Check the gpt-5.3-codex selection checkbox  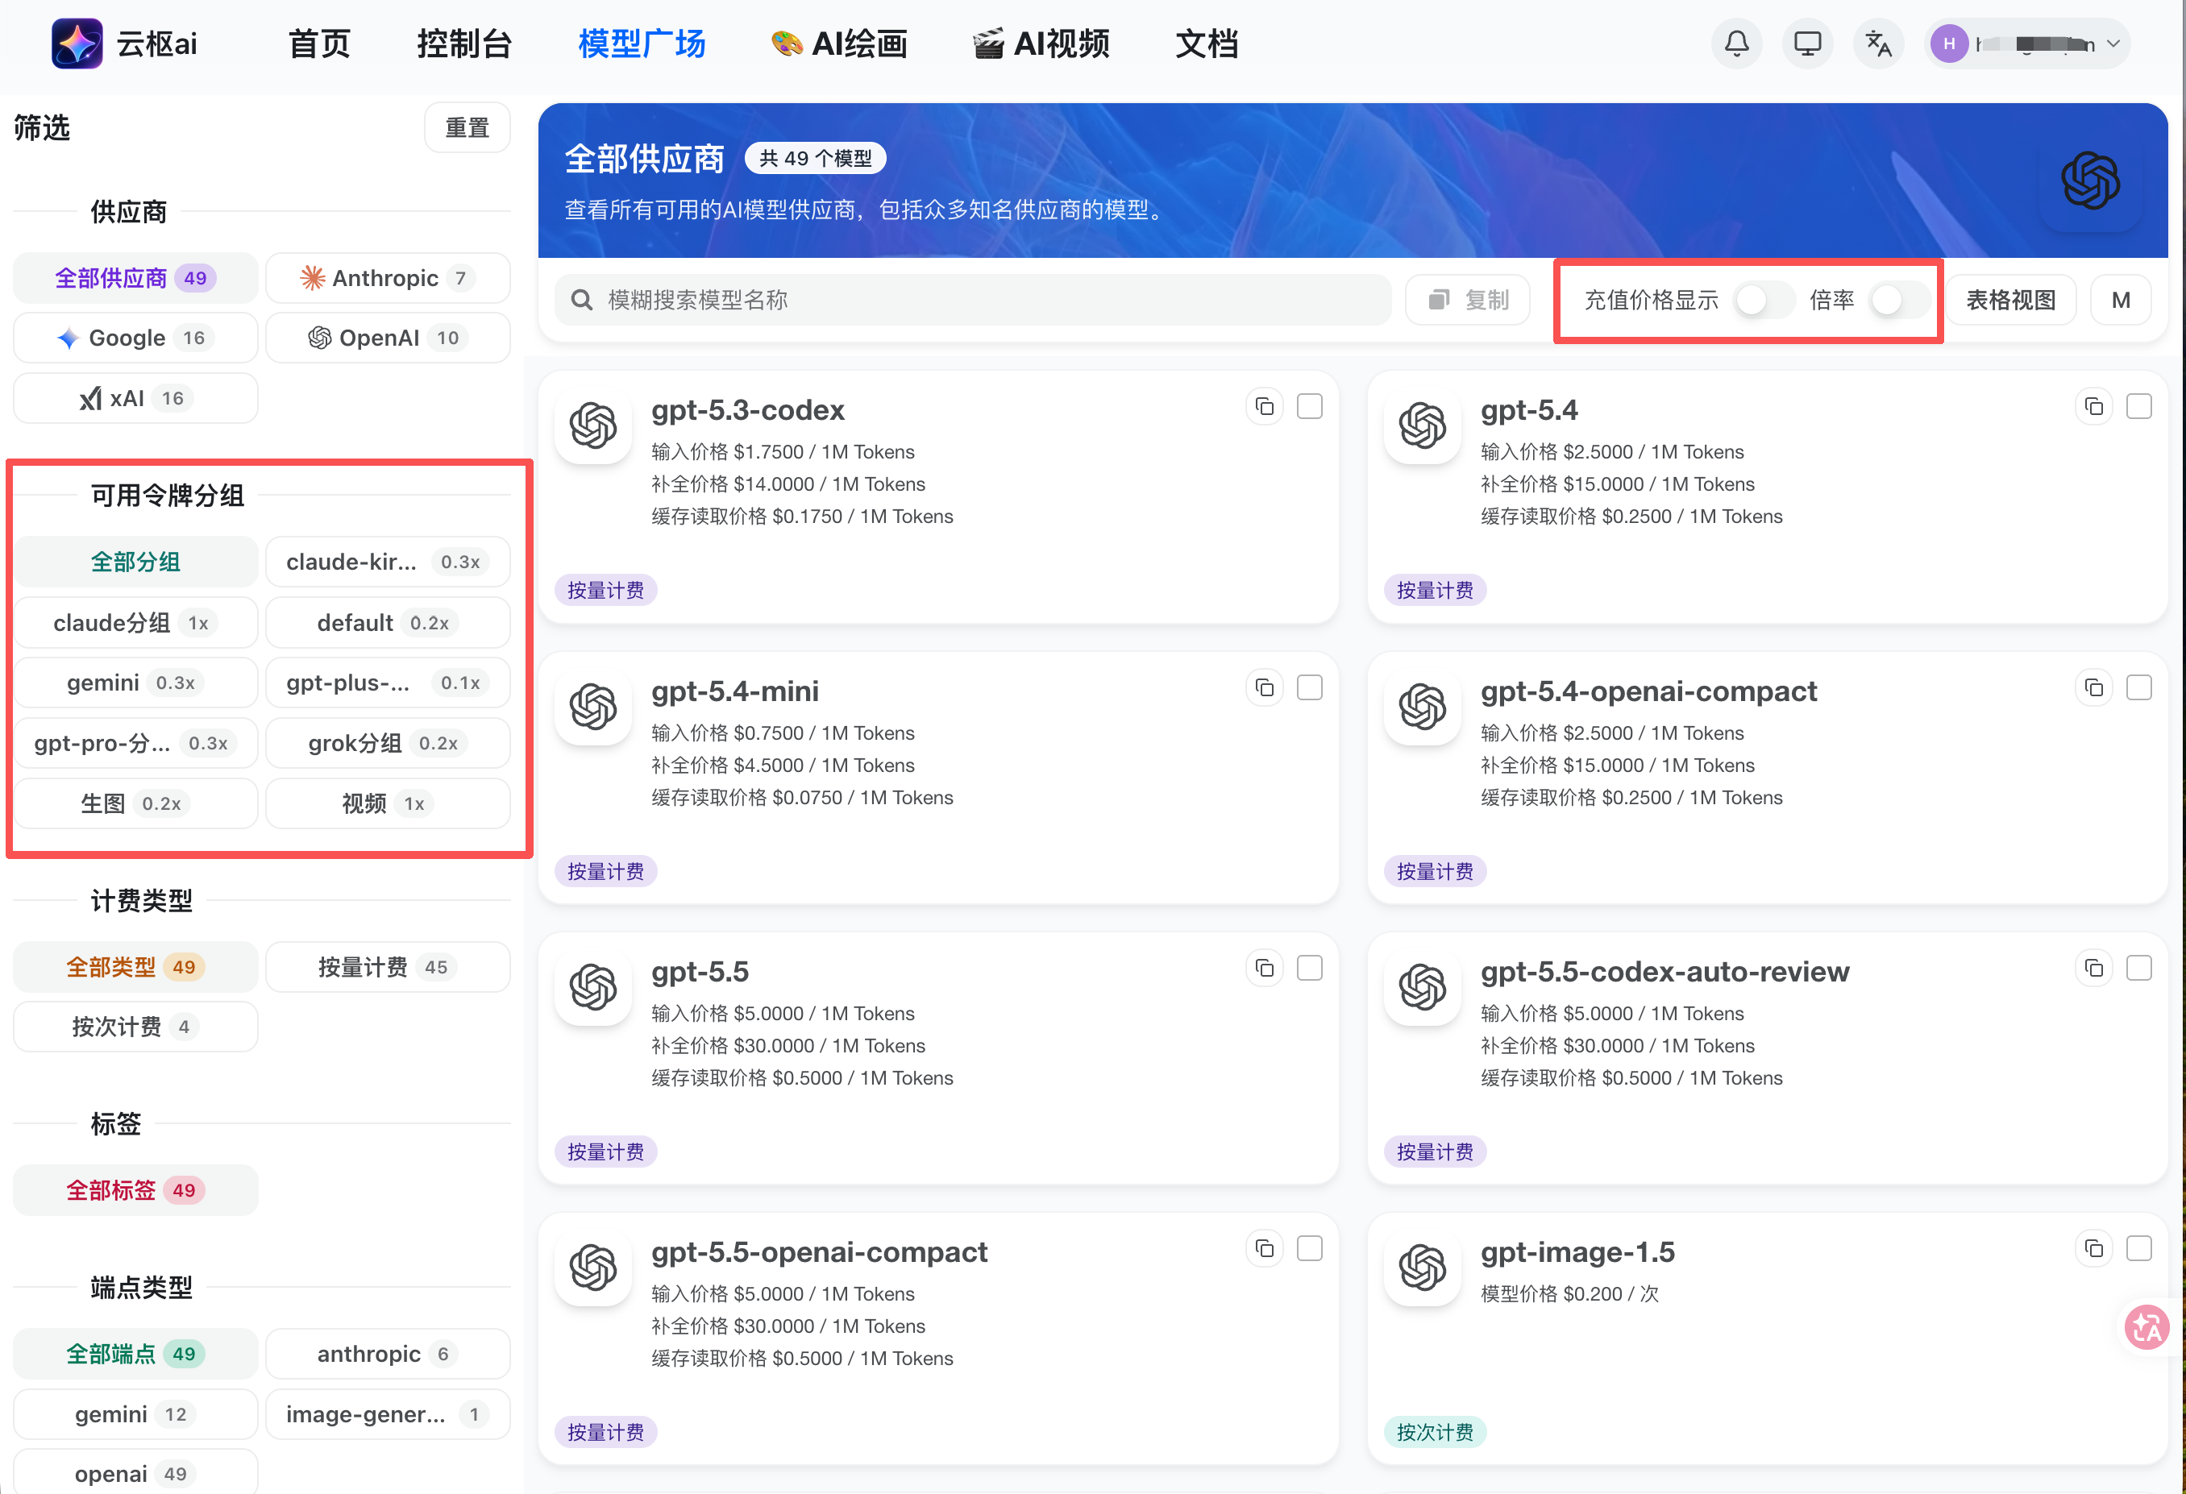[1309, 406]
